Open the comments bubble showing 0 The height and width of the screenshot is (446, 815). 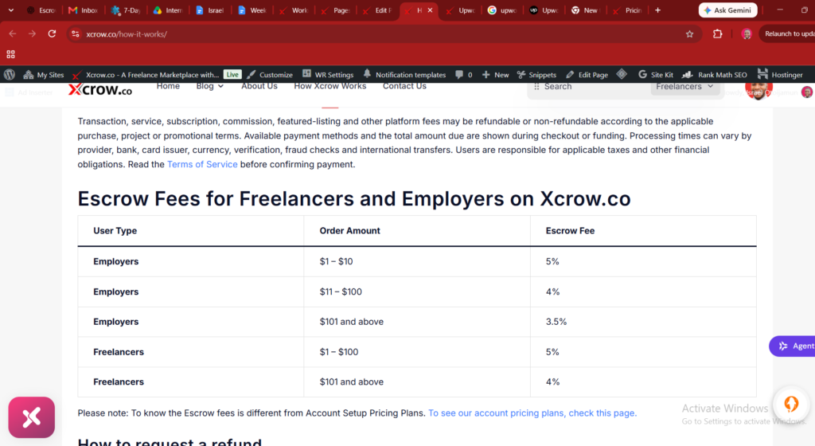464,74
